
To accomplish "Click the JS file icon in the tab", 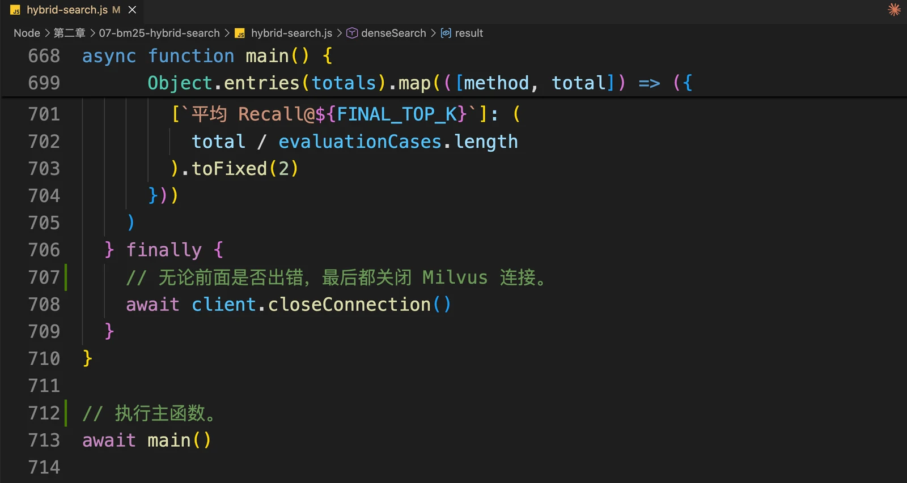I will 15,10.
